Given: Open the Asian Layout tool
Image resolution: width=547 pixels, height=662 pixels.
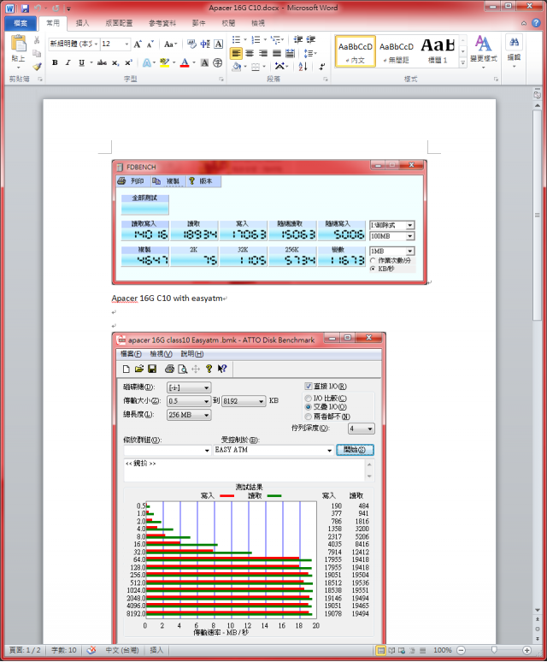Looking at the screenshot, I should [280, 66].
